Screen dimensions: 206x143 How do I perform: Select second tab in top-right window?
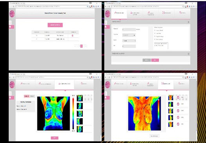(x=135, y=14)
